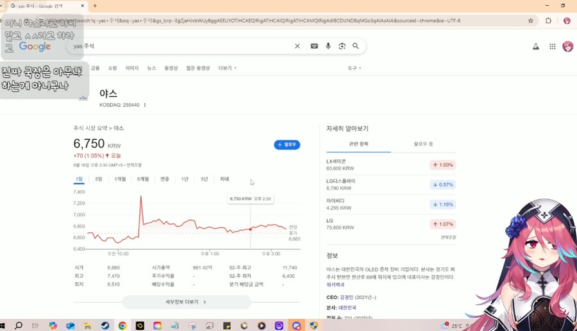Select the 1년 chart range

click(185, 180)
